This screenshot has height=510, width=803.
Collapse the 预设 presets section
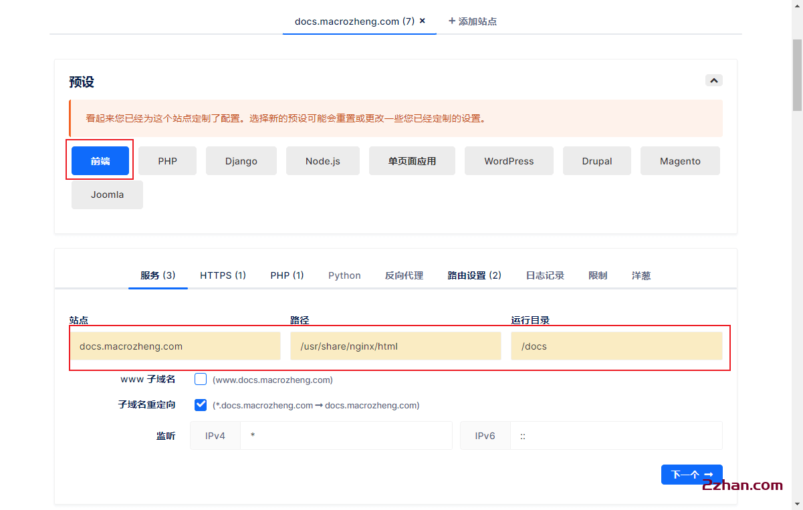[713, 80]
